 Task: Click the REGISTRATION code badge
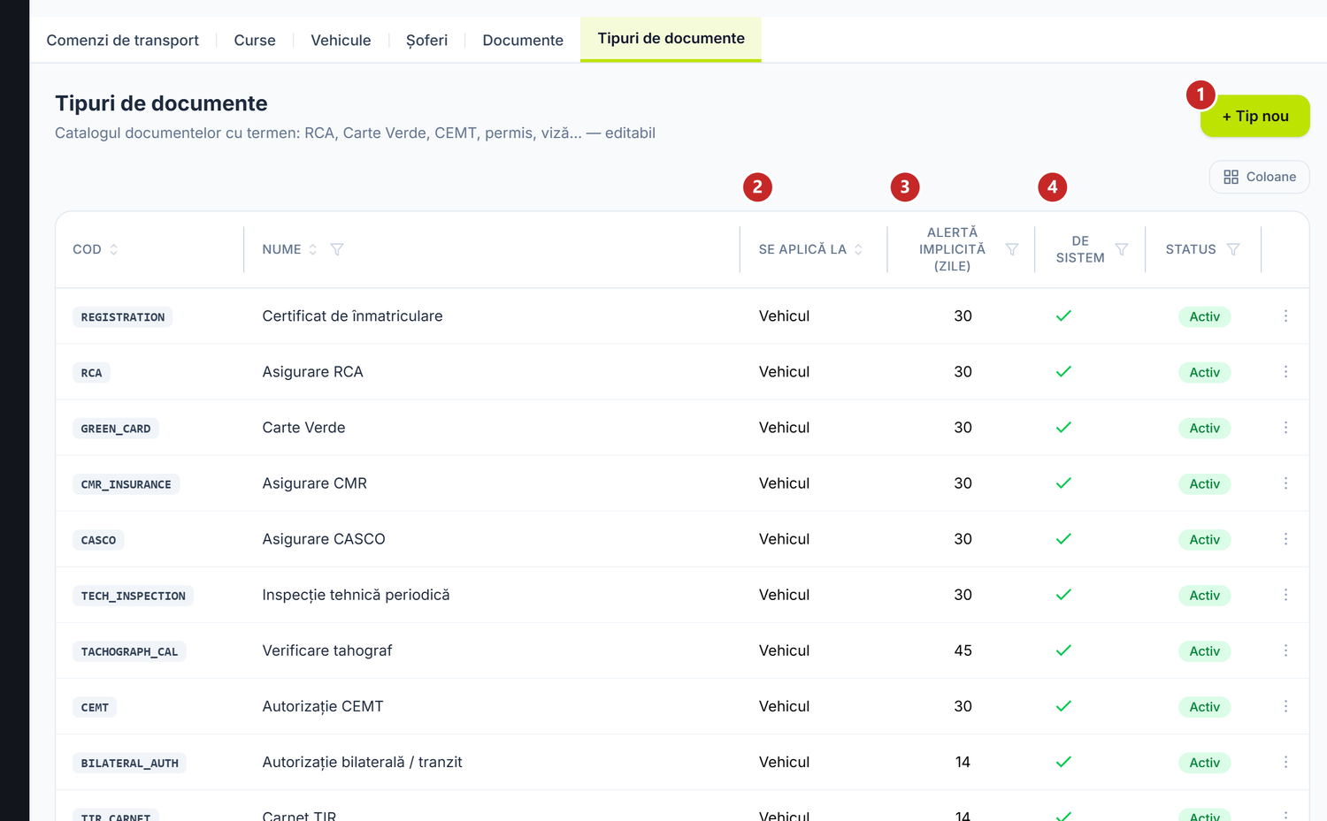click(122, 317)
